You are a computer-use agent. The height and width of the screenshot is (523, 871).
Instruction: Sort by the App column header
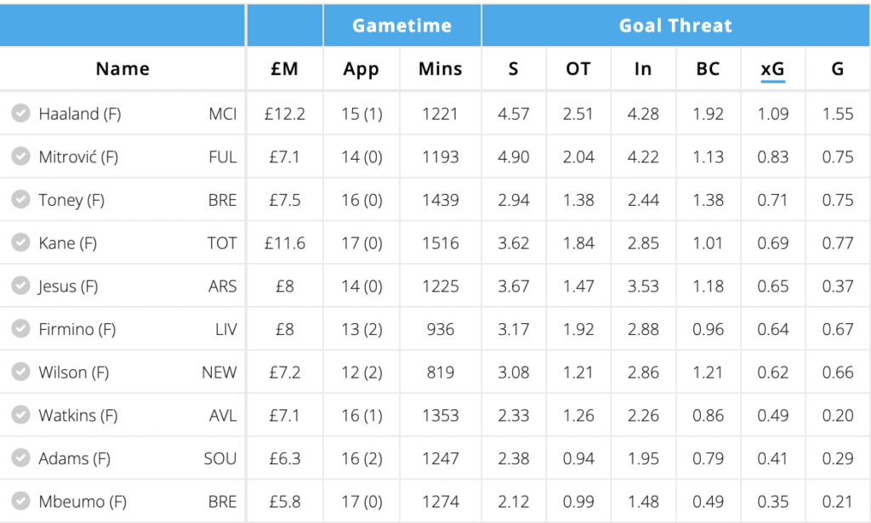click(x=361, y=69)
